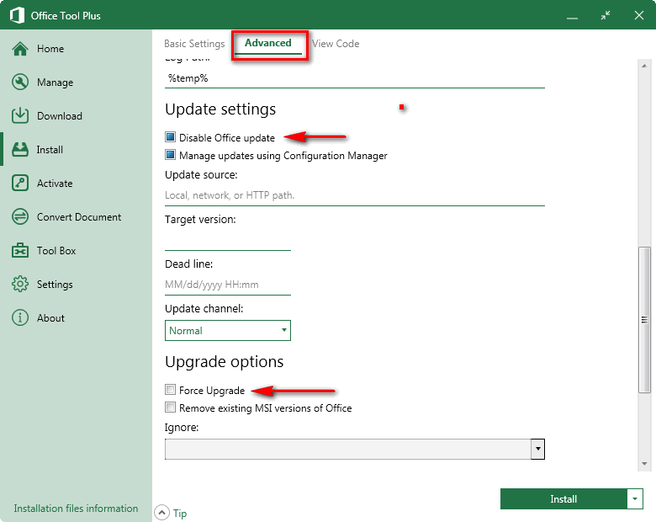Click the About info icon
This screenshot has width=656, height=522.
[20, 317]
